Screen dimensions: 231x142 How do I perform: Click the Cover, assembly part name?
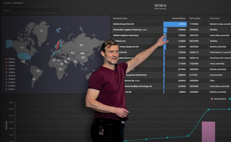tap(217, 64)
